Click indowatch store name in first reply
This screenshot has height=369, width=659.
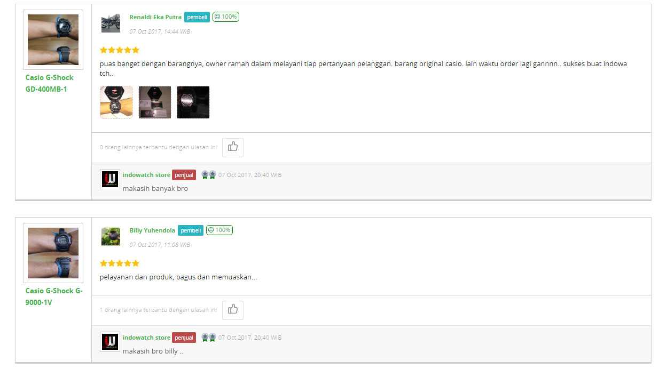coord(146,175)
